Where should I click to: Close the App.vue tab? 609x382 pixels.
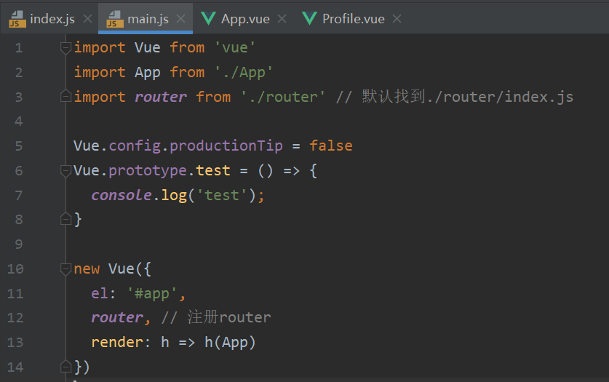tap(282, 19)
